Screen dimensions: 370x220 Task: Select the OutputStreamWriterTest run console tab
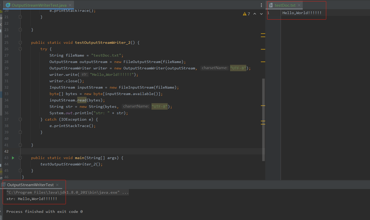coord(30,185)
